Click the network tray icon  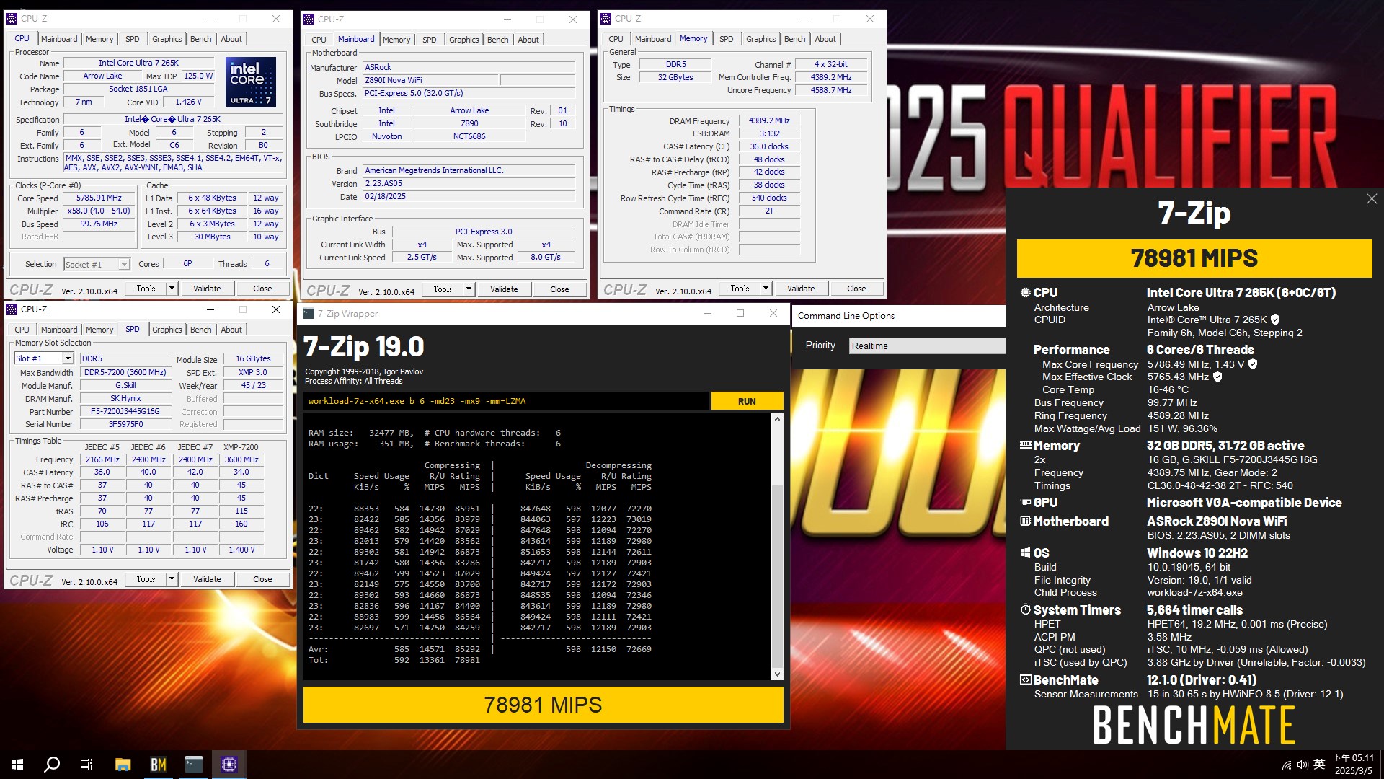[x=1287, y=765]
